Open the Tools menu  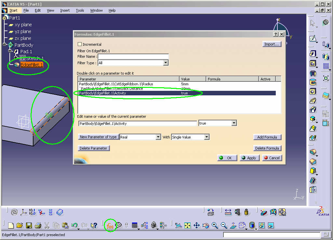(80, 10)
